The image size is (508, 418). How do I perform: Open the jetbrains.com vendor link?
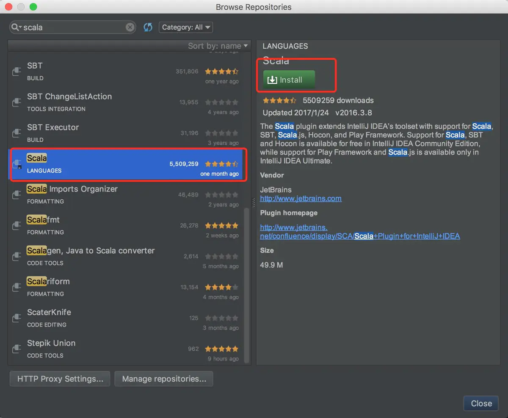point(301,198)
